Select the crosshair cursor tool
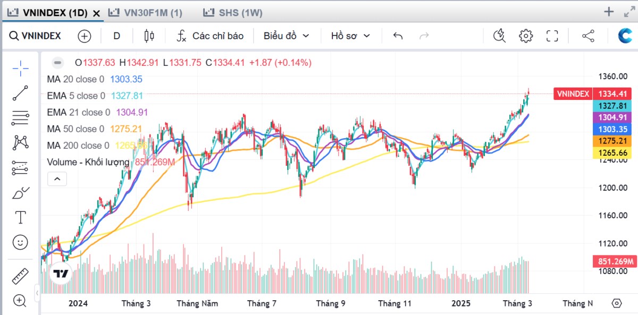 pos(20,69)
